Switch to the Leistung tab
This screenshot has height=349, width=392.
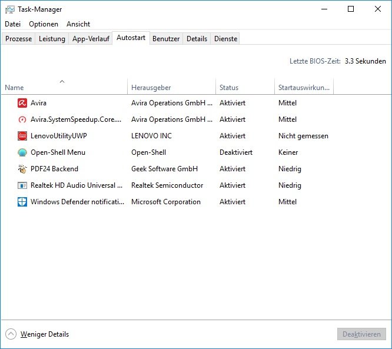pyautogui.click(x=52, y=39)
